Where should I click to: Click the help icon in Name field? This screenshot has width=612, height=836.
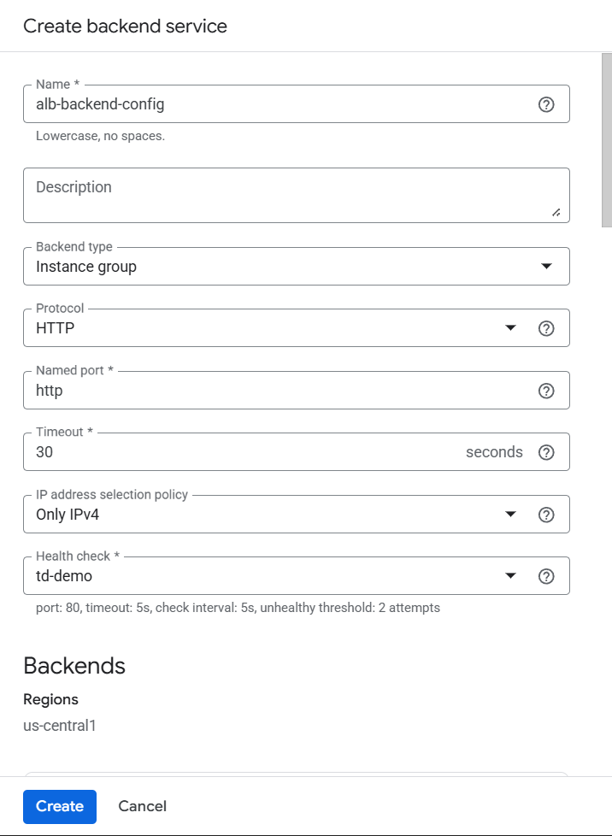546,104
